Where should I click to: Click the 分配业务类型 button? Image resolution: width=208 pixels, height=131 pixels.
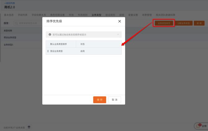183,23
